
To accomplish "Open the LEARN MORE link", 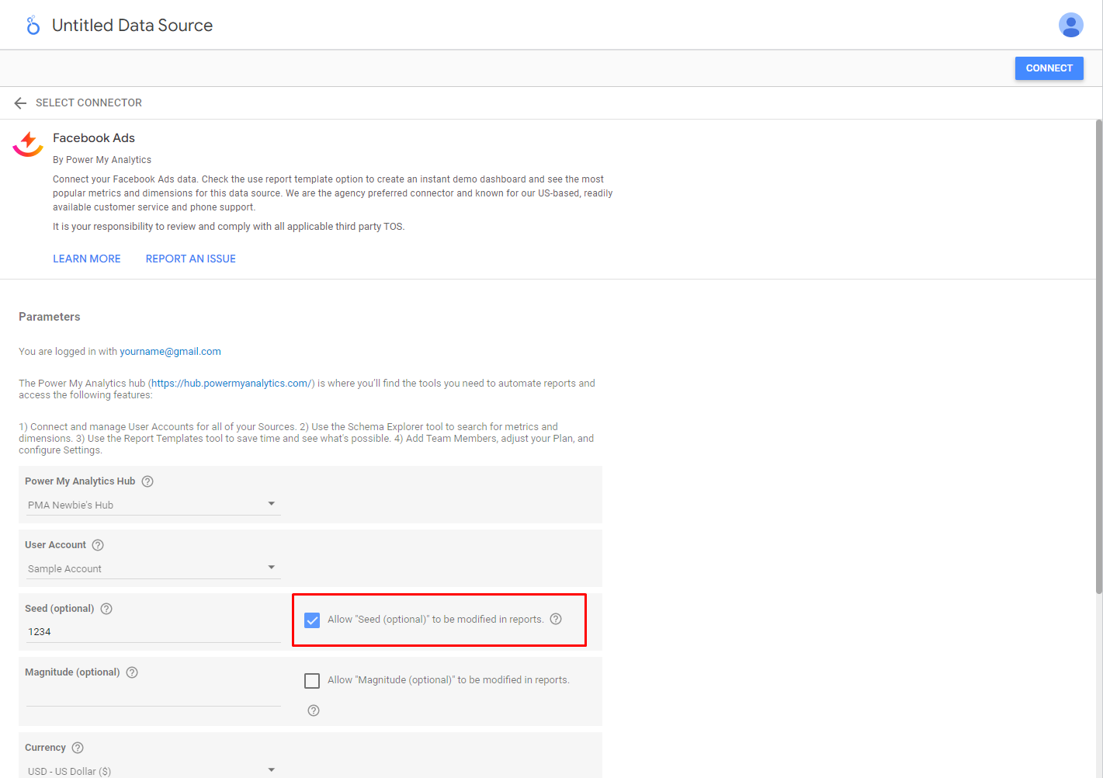I will coord(87,259).
